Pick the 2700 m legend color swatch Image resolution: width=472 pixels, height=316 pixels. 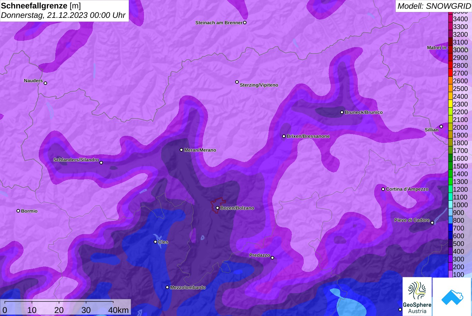[450, 73]
